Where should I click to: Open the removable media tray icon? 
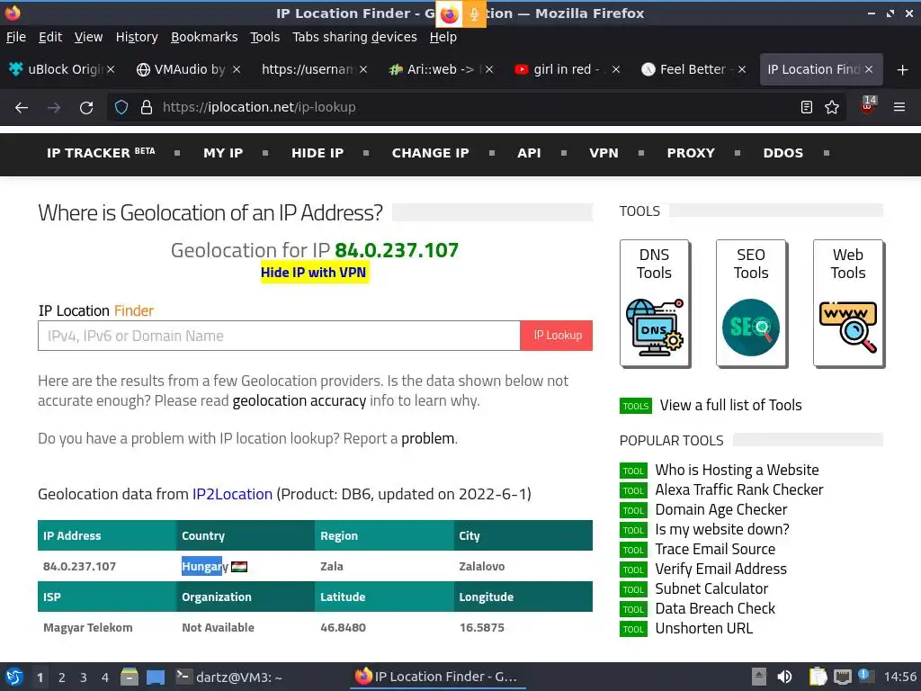[x=759, y=677]
